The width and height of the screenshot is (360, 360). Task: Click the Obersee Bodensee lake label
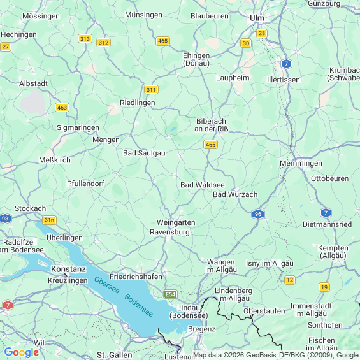pyautogui.click(x=124, y=296)
